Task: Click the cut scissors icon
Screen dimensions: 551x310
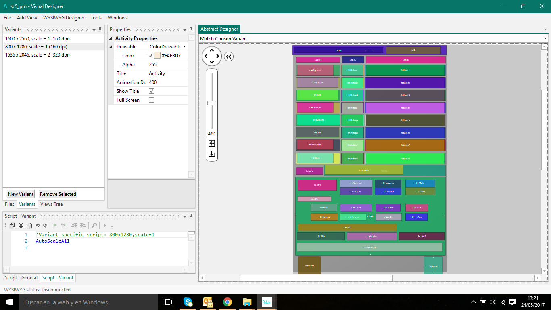Action: [21, 226]
